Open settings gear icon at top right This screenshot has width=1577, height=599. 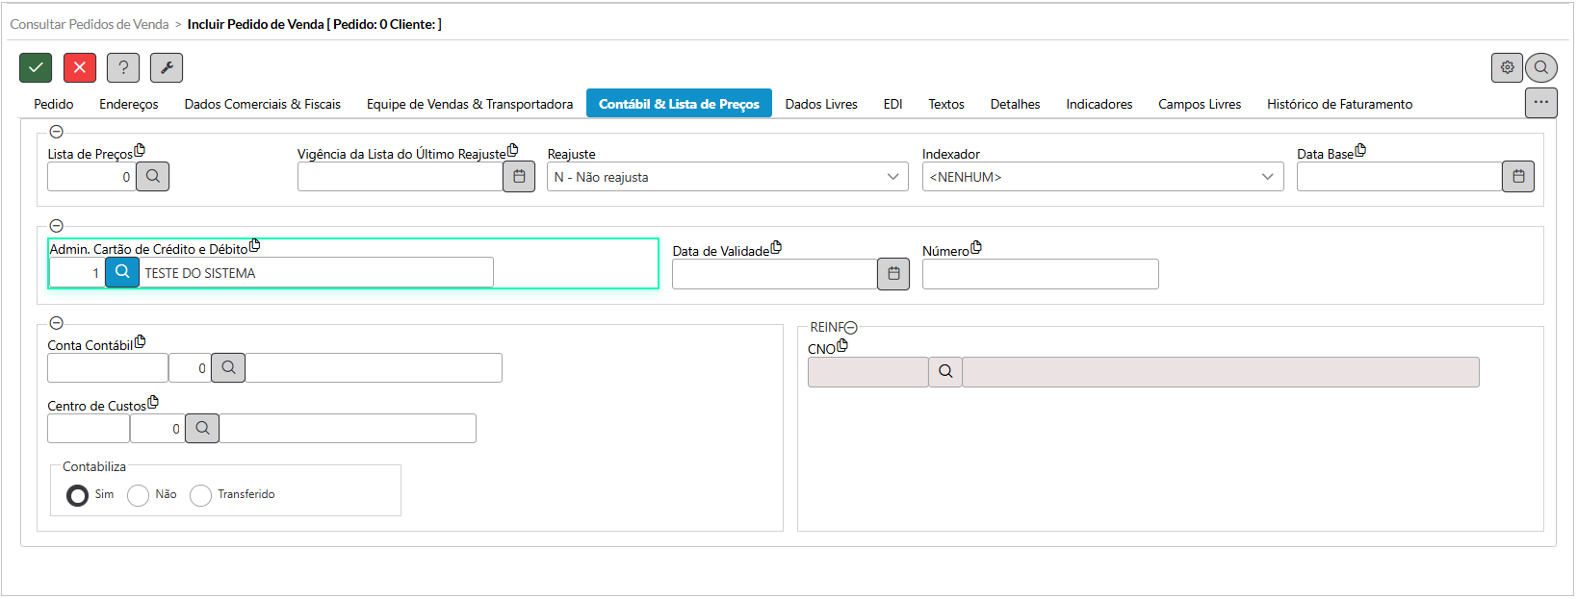(x=1507, y=67)
